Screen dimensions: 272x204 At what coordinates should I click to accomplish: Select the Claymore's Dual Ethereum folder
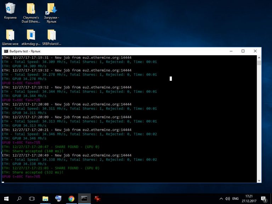(31, 8)
